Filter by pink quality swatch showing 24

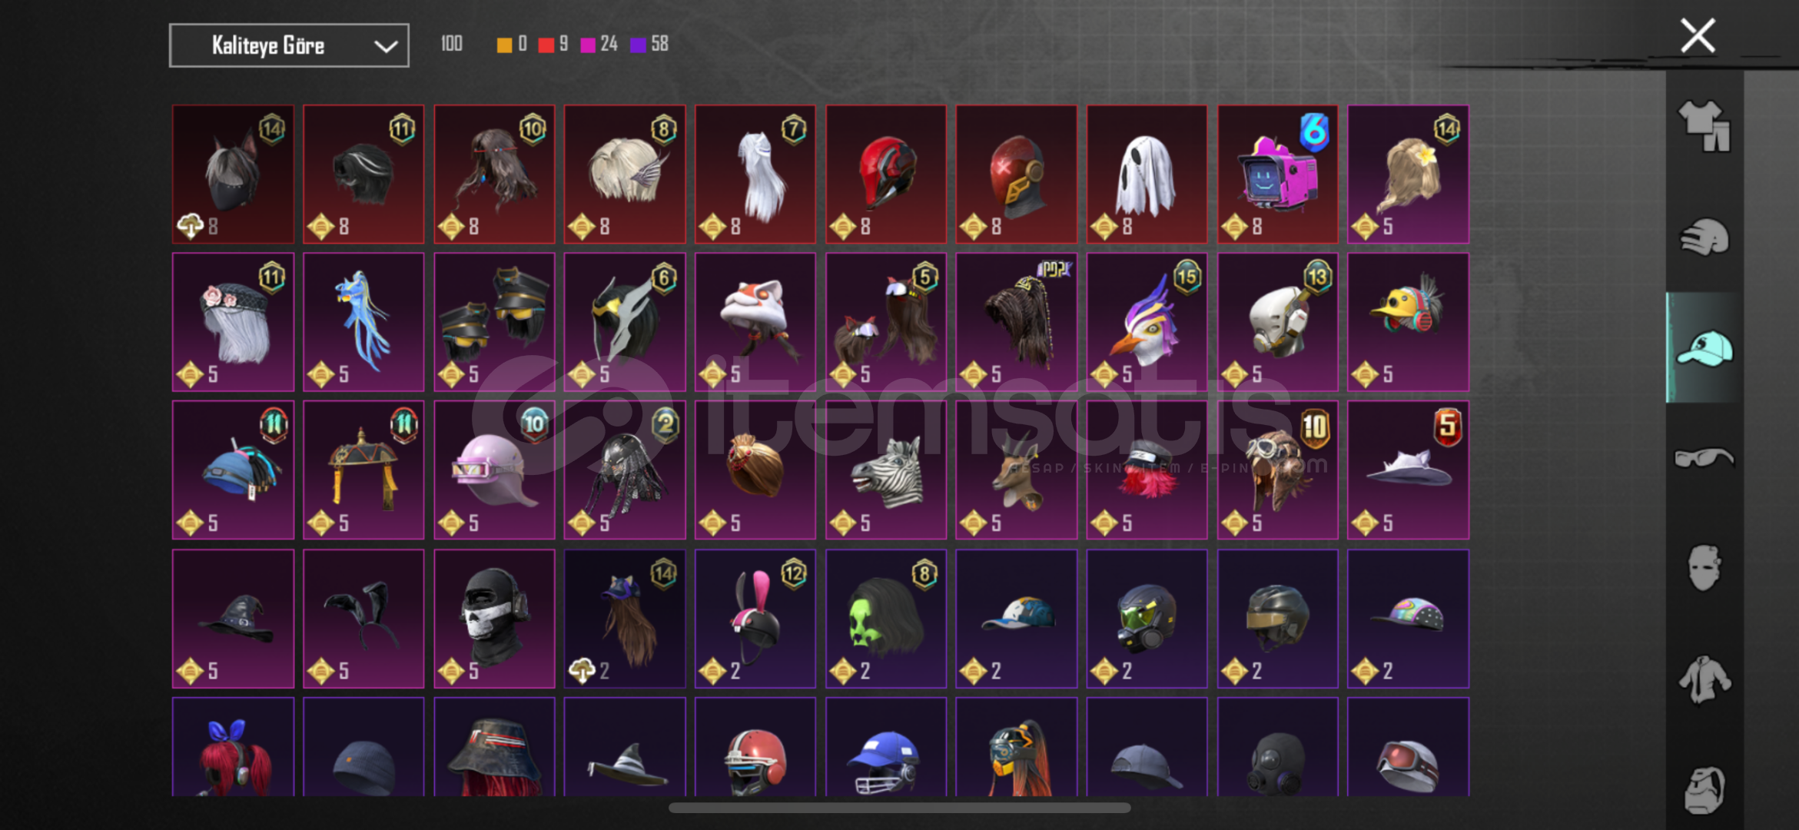coord(599,45)
